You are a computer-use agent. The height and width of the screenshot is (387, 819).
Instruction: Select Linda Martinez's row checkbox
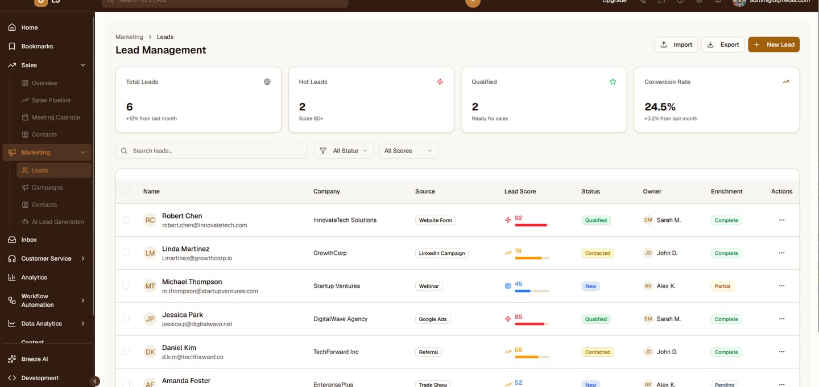pyautogui.click(x=126, y=253)
